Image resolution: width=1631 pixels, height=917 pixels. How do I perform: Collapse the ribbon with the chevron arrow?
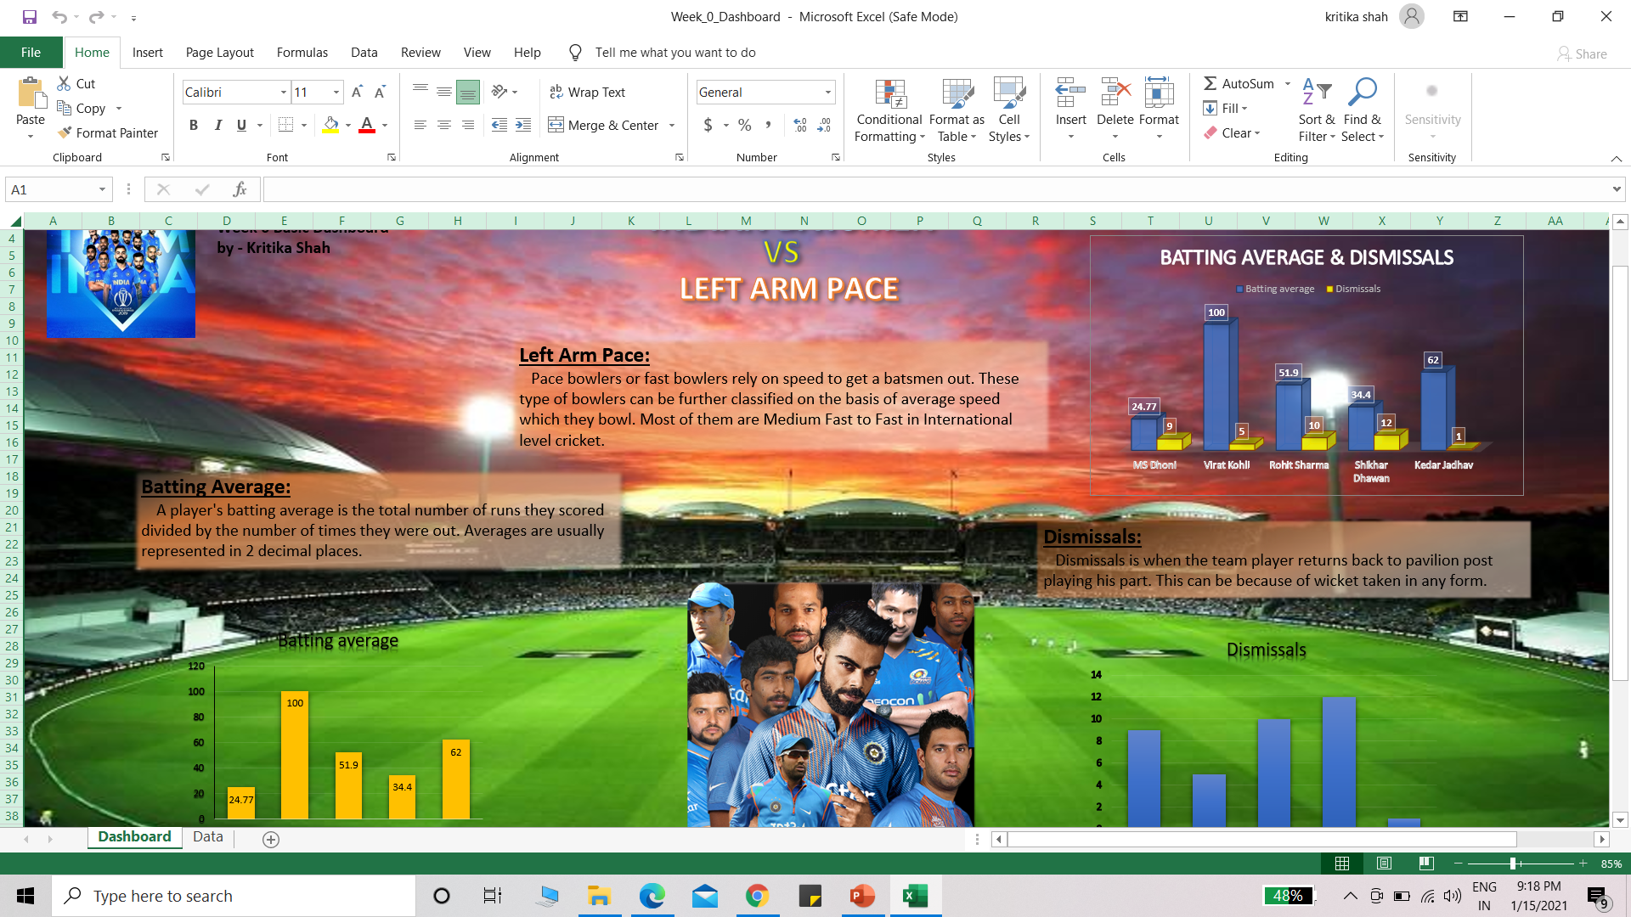tap(1617, 157)
